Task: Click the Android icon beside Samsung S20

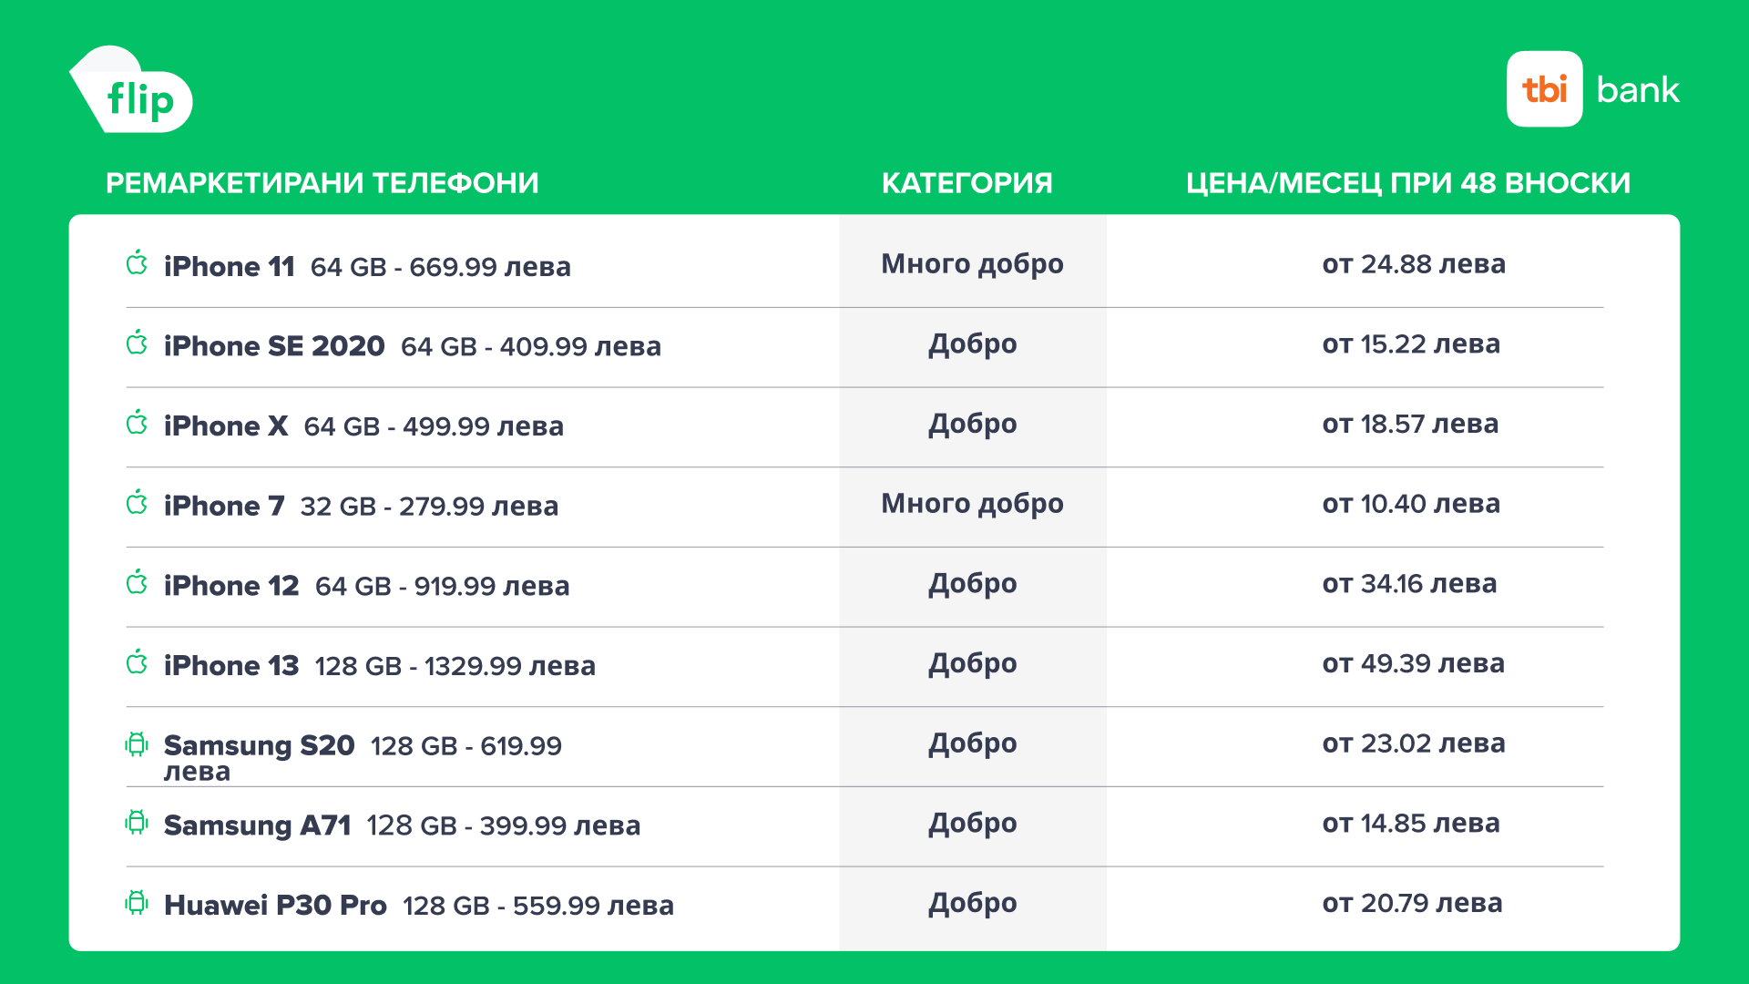Action: (137, 743)
